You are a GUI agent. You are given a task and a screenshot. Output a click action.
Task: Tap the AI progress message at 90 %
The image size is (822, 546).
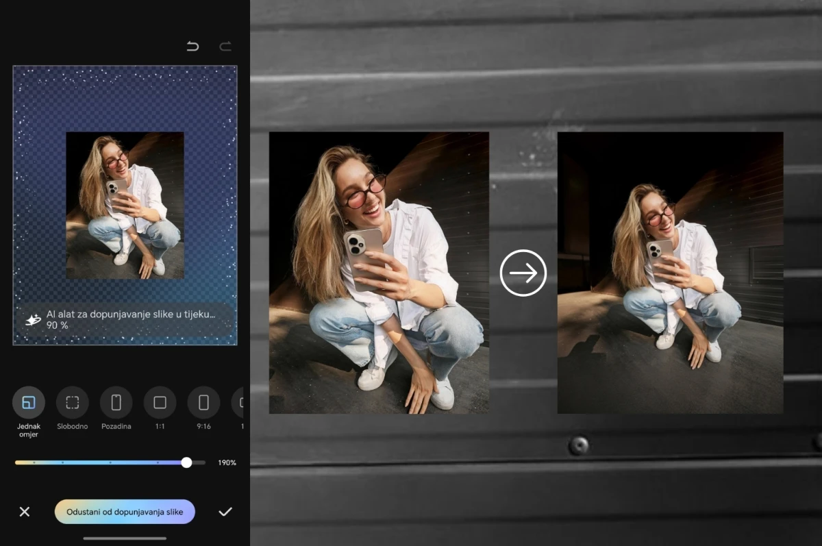130,320
